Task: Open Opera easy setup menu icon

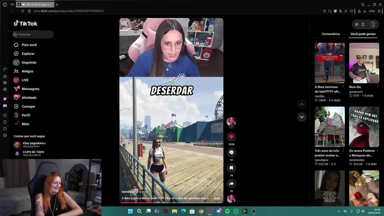Action: [379, 11]
